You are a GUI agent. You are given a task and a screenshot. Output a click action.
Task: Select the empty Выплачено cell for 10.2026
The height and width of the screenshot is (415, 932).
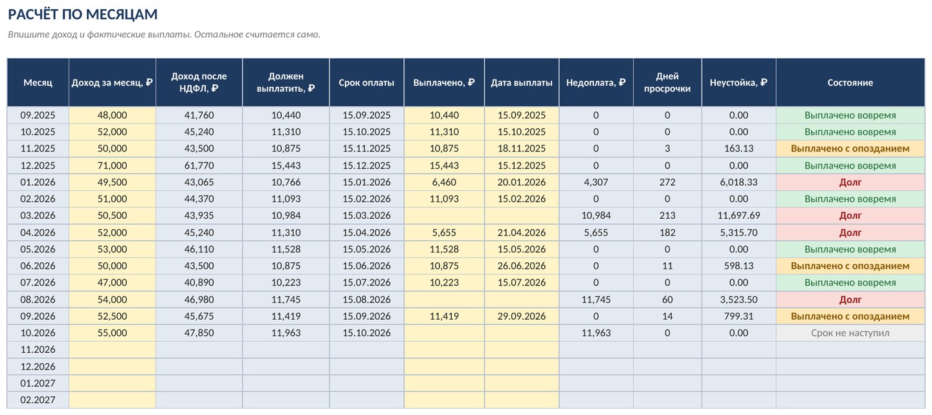444,333
